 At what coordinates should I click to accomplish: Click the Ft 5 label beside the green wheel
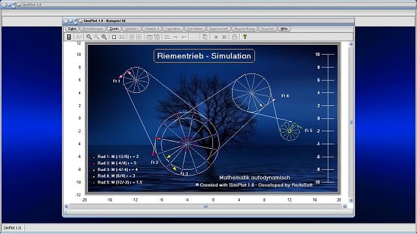click(x=308, y=131)
